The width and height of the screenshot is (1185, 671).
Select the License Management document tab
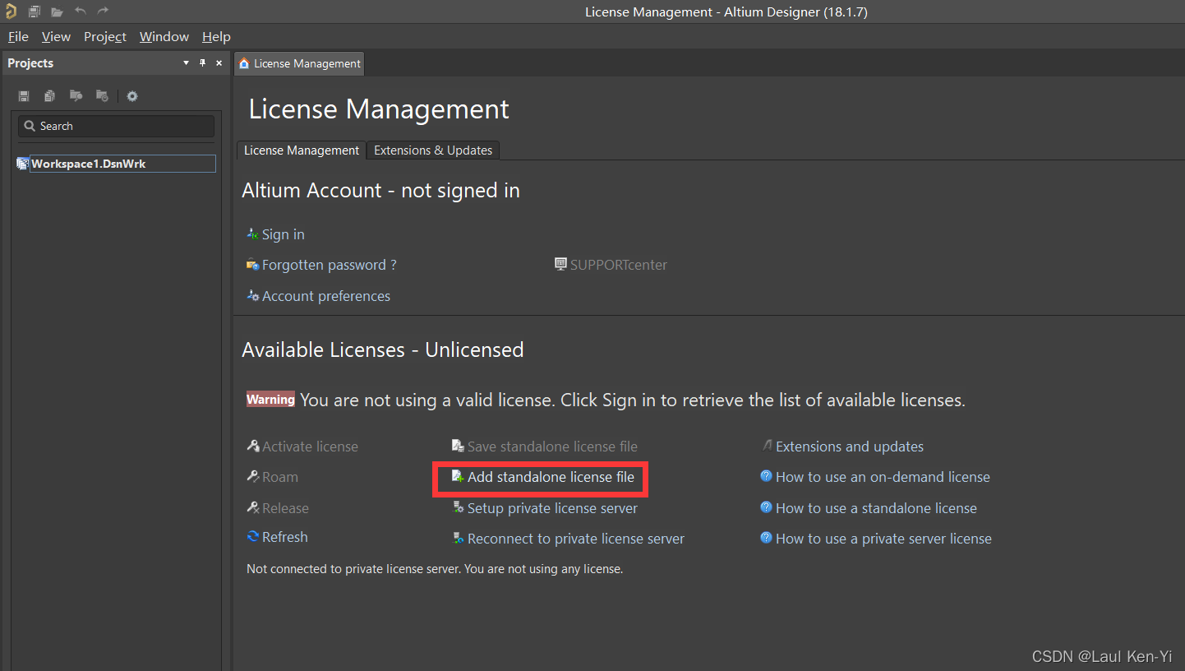(299, 63)
